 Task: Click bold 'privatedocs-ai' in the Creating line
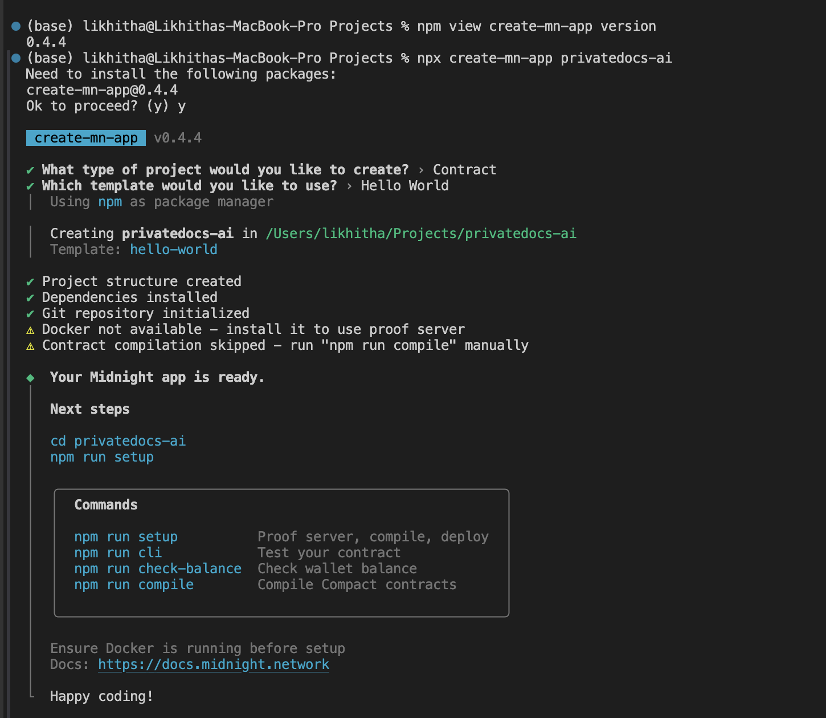click(178, 234)
